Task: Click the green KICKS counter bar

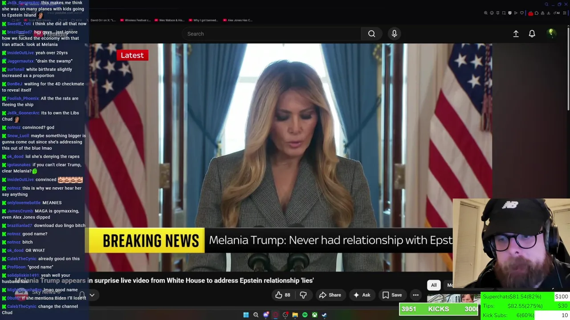Action: [x=439, y=309]
